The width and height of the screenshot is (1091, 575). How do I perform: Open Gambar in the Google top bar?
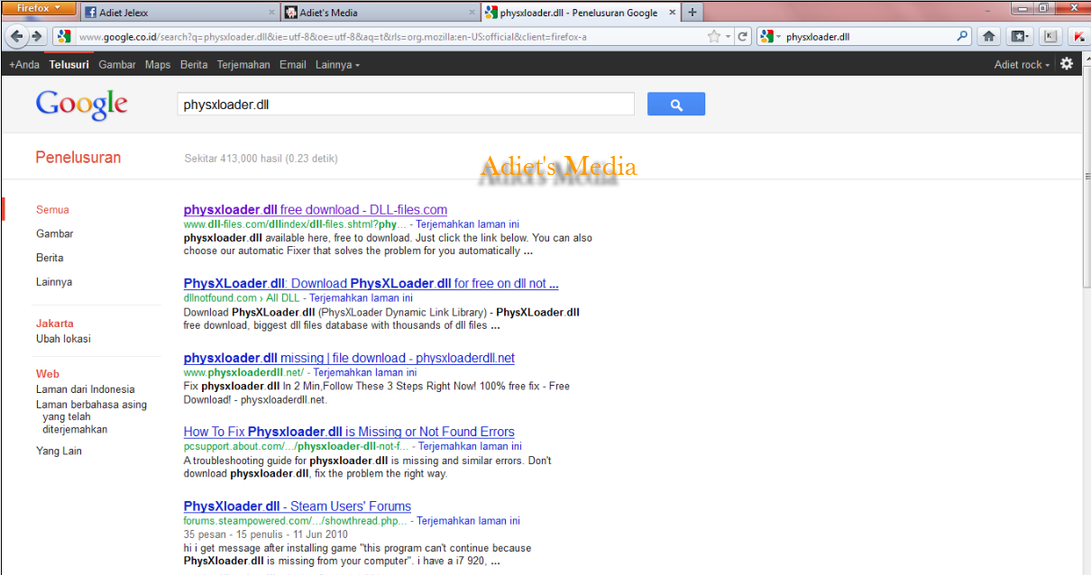coord(117,65)
